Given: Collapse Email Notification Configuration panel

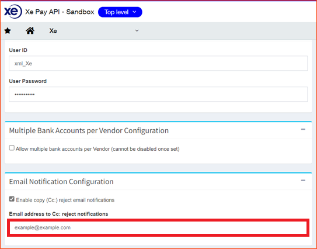Looking at the screenshot, I should pos(303,180).
